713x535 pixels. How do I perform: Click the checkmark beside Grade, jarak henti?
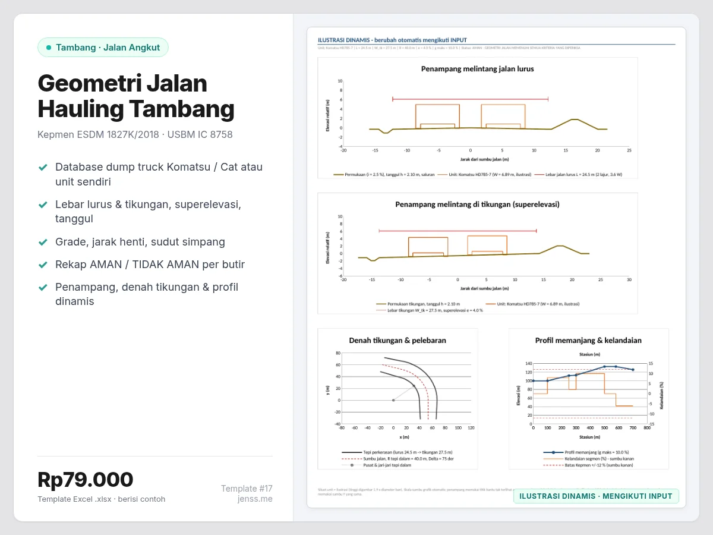[43, 243]
